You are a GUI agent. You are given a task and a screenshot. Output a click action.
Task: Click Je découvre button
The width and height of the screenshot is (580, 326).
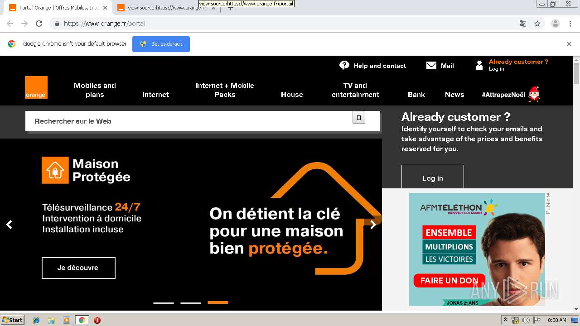pyautogui.click(x=78, y=268)
